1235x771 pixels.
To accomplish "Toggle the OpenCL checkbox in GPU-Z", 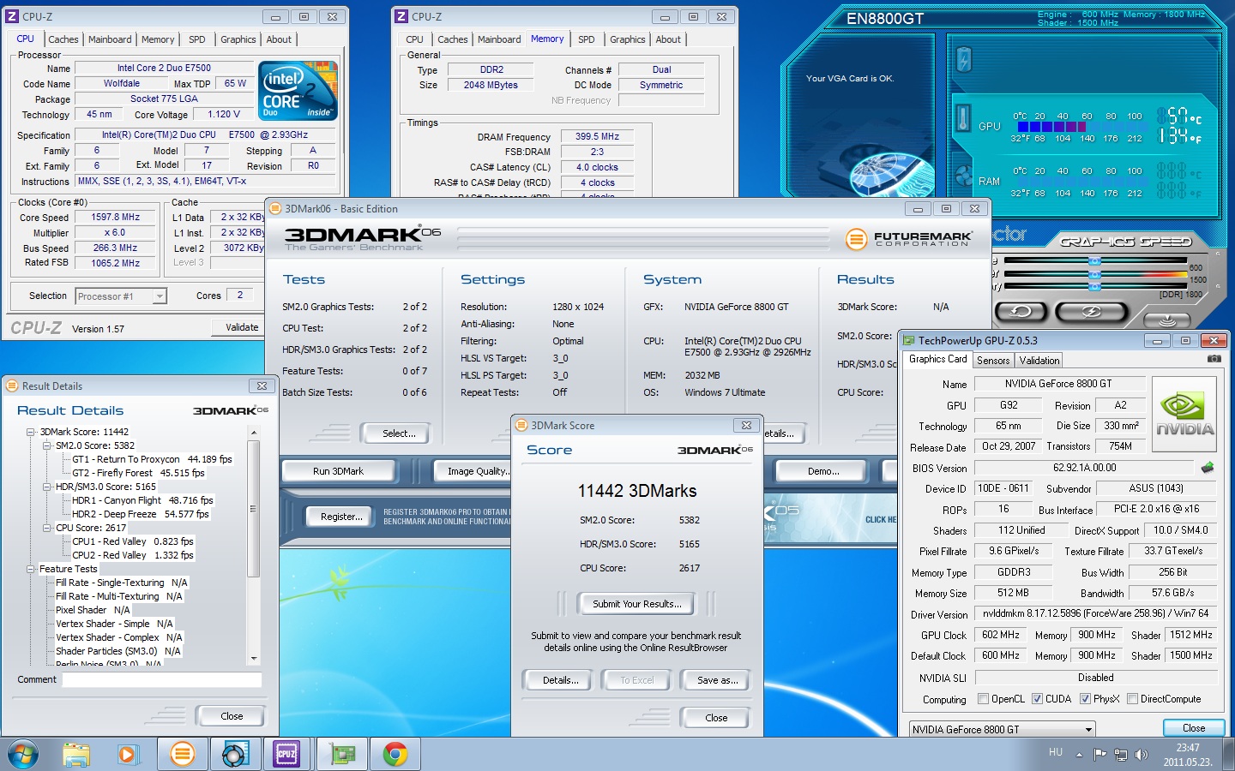I will 983,699.
